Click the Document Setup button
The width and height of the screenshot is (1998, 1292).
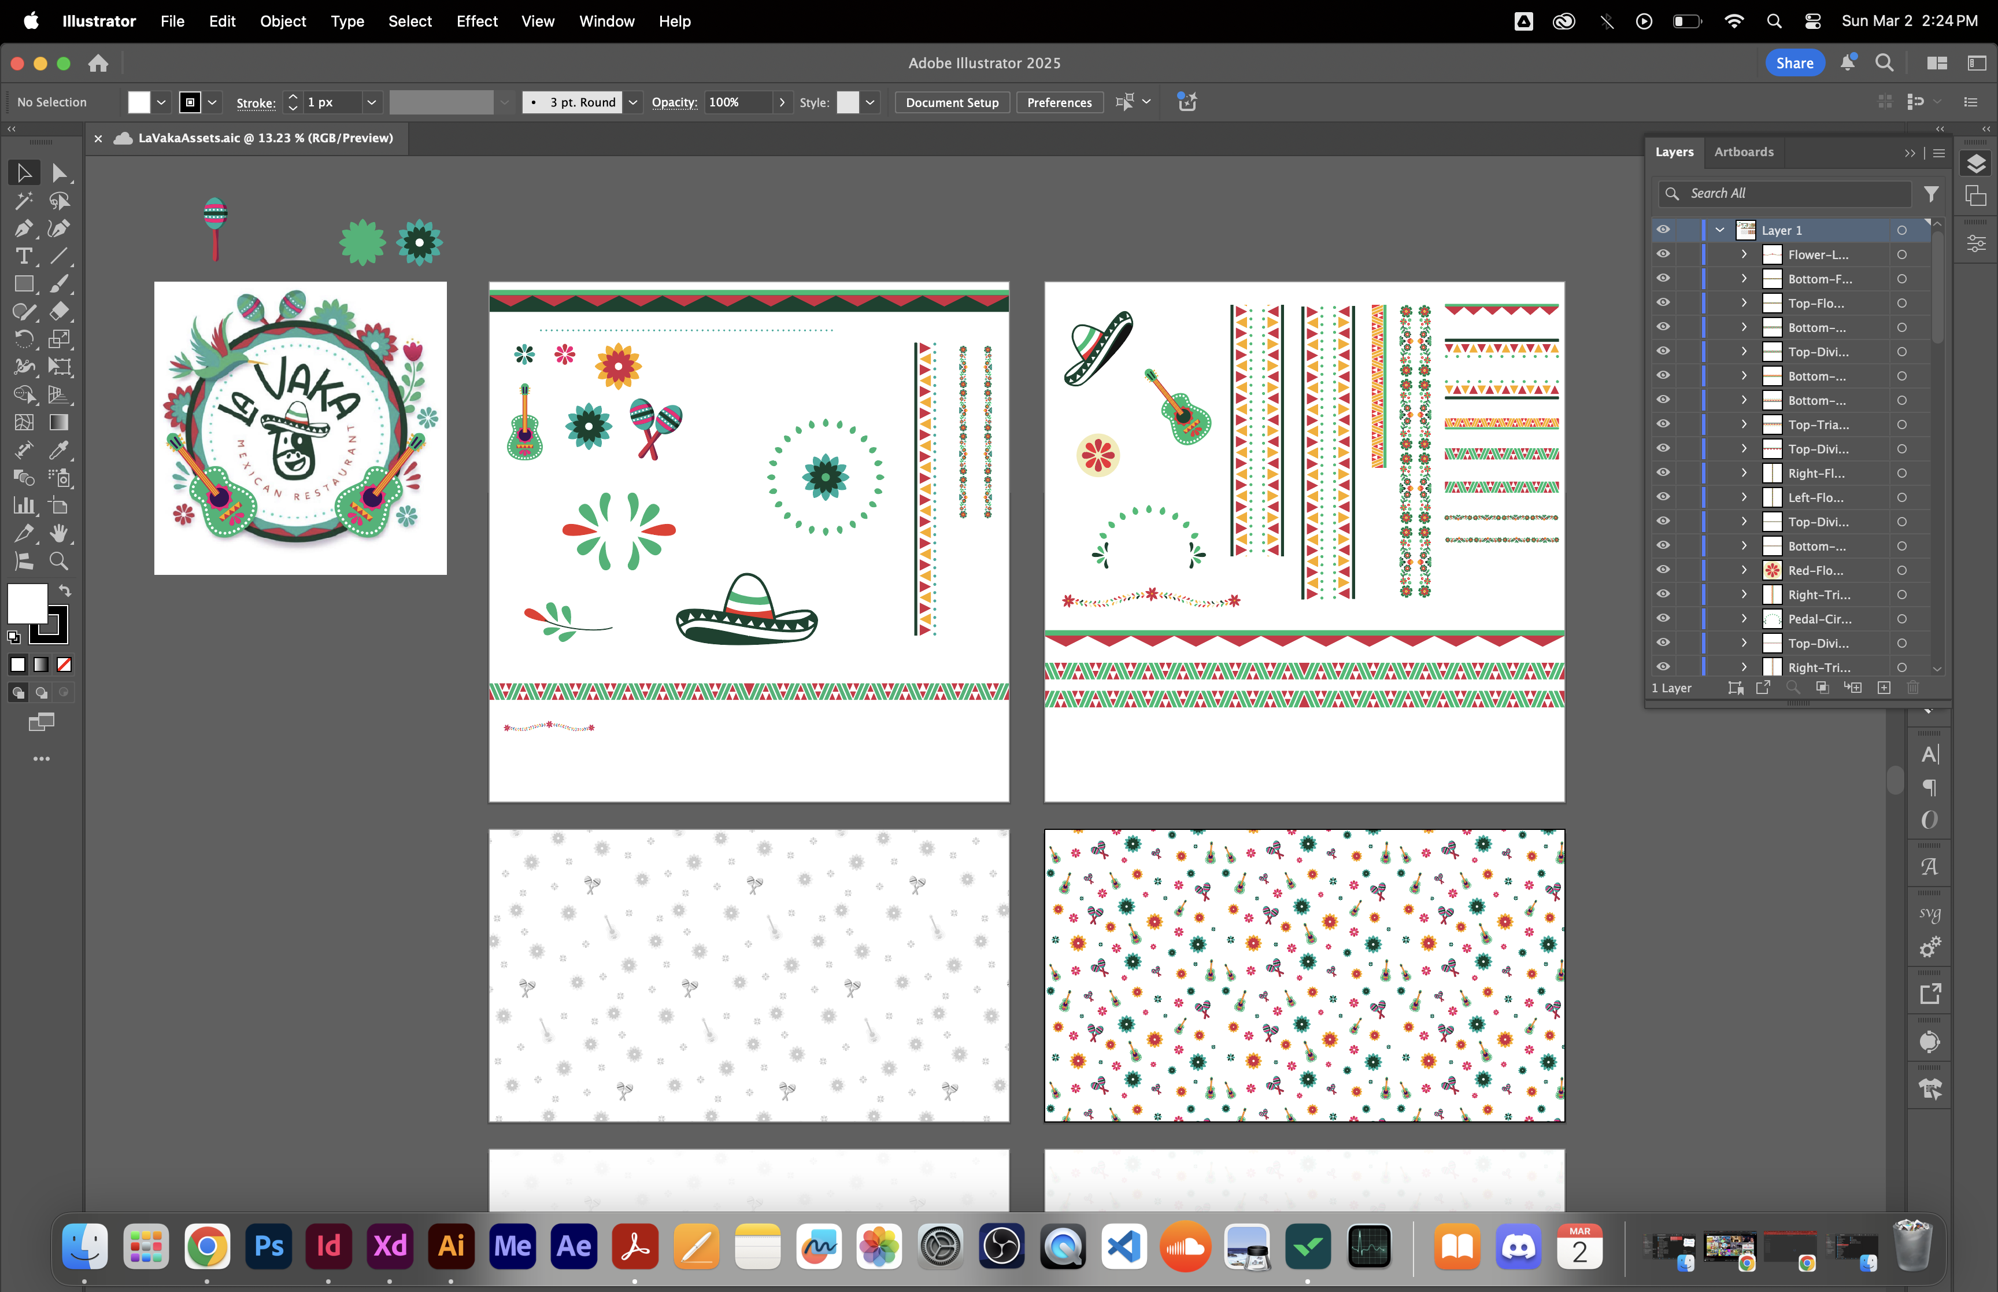coord(952,102)
